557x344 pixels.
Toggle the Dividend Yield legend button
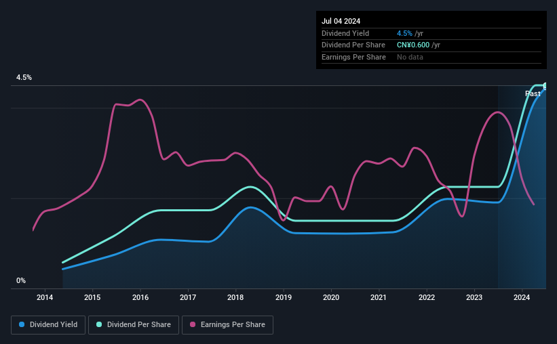point(48,325)
